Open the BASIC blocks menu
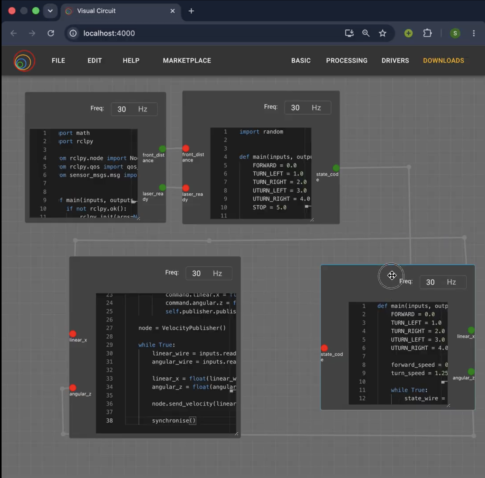This screenshot has width=485, height=478. tap(301, 61)
